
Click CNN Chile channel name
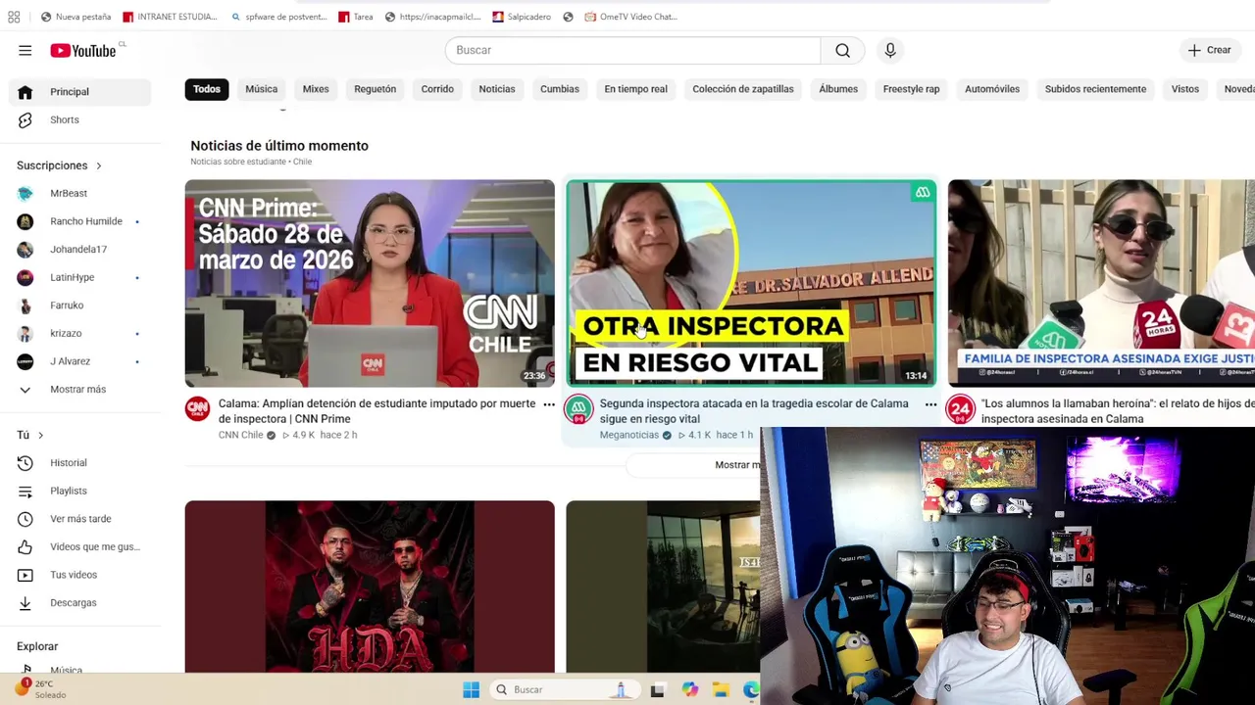241,435
